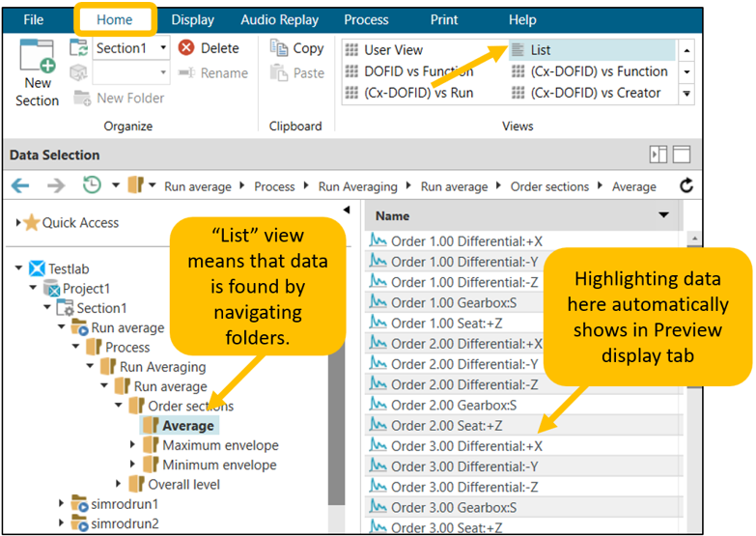The width and height of the screenshot is (756, 536).
Task: Click the back navigation arrow
Action: click(x=20, y=185)
